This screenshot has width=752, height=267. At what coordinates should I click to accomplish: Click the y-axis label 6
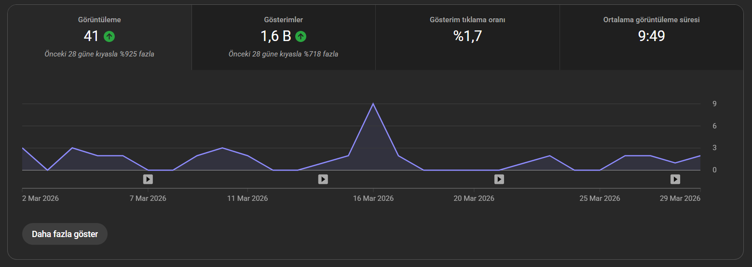[x=715, y=126]
